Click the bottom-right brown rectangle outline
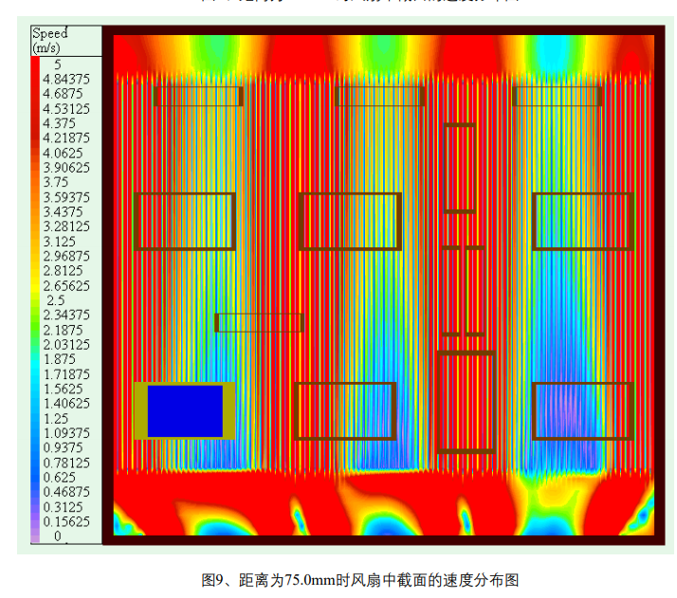Image resolution: width=677 pixels, height=598 pixels. tap(582, 384)
